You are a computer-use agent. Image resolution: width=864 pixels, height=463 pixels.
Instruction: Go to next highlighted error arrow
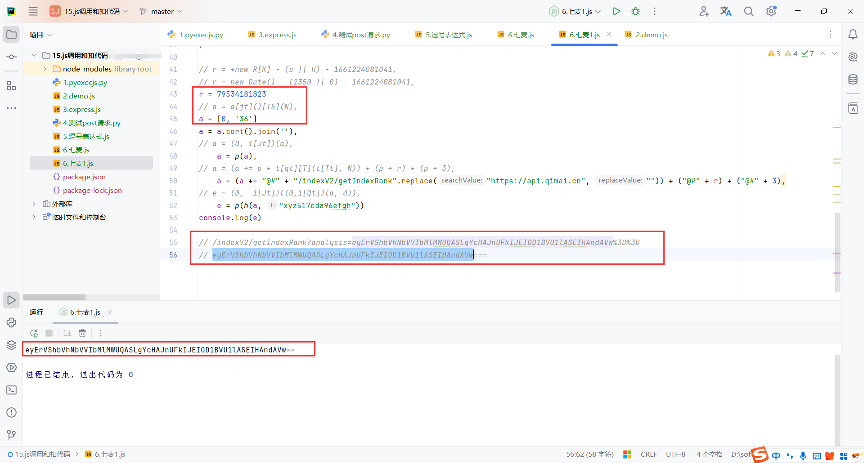tap(834, 54)
